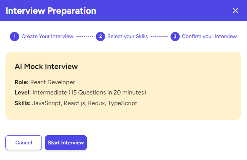Viewport: 247px width, 160px height.
Task: Click the React.js skill in the summary
Action: tap(75, 103)
